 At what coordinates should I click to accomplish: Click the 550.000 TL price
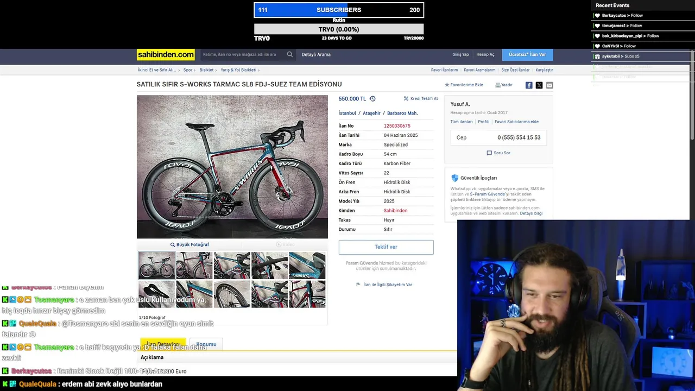pos(352,99)
